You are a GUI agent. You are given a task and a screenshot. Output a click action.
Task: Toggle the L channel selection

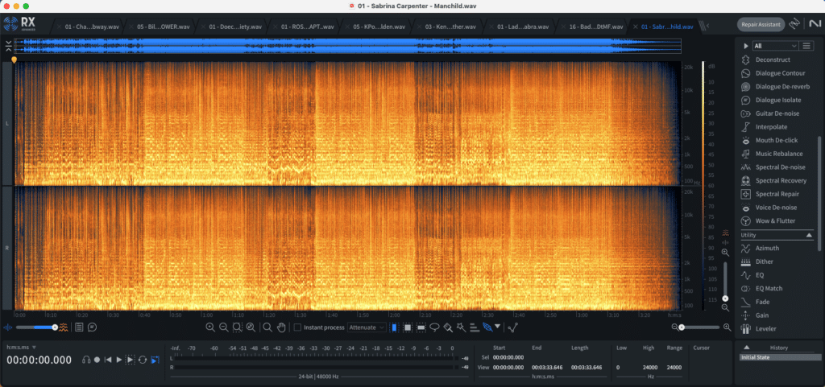pos(6,123)
